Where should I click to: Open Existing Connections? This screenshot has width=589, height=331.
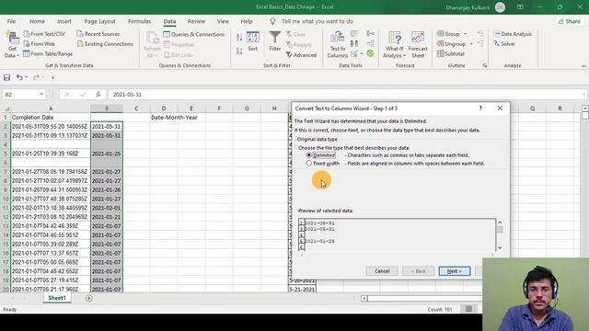(105, 44)
